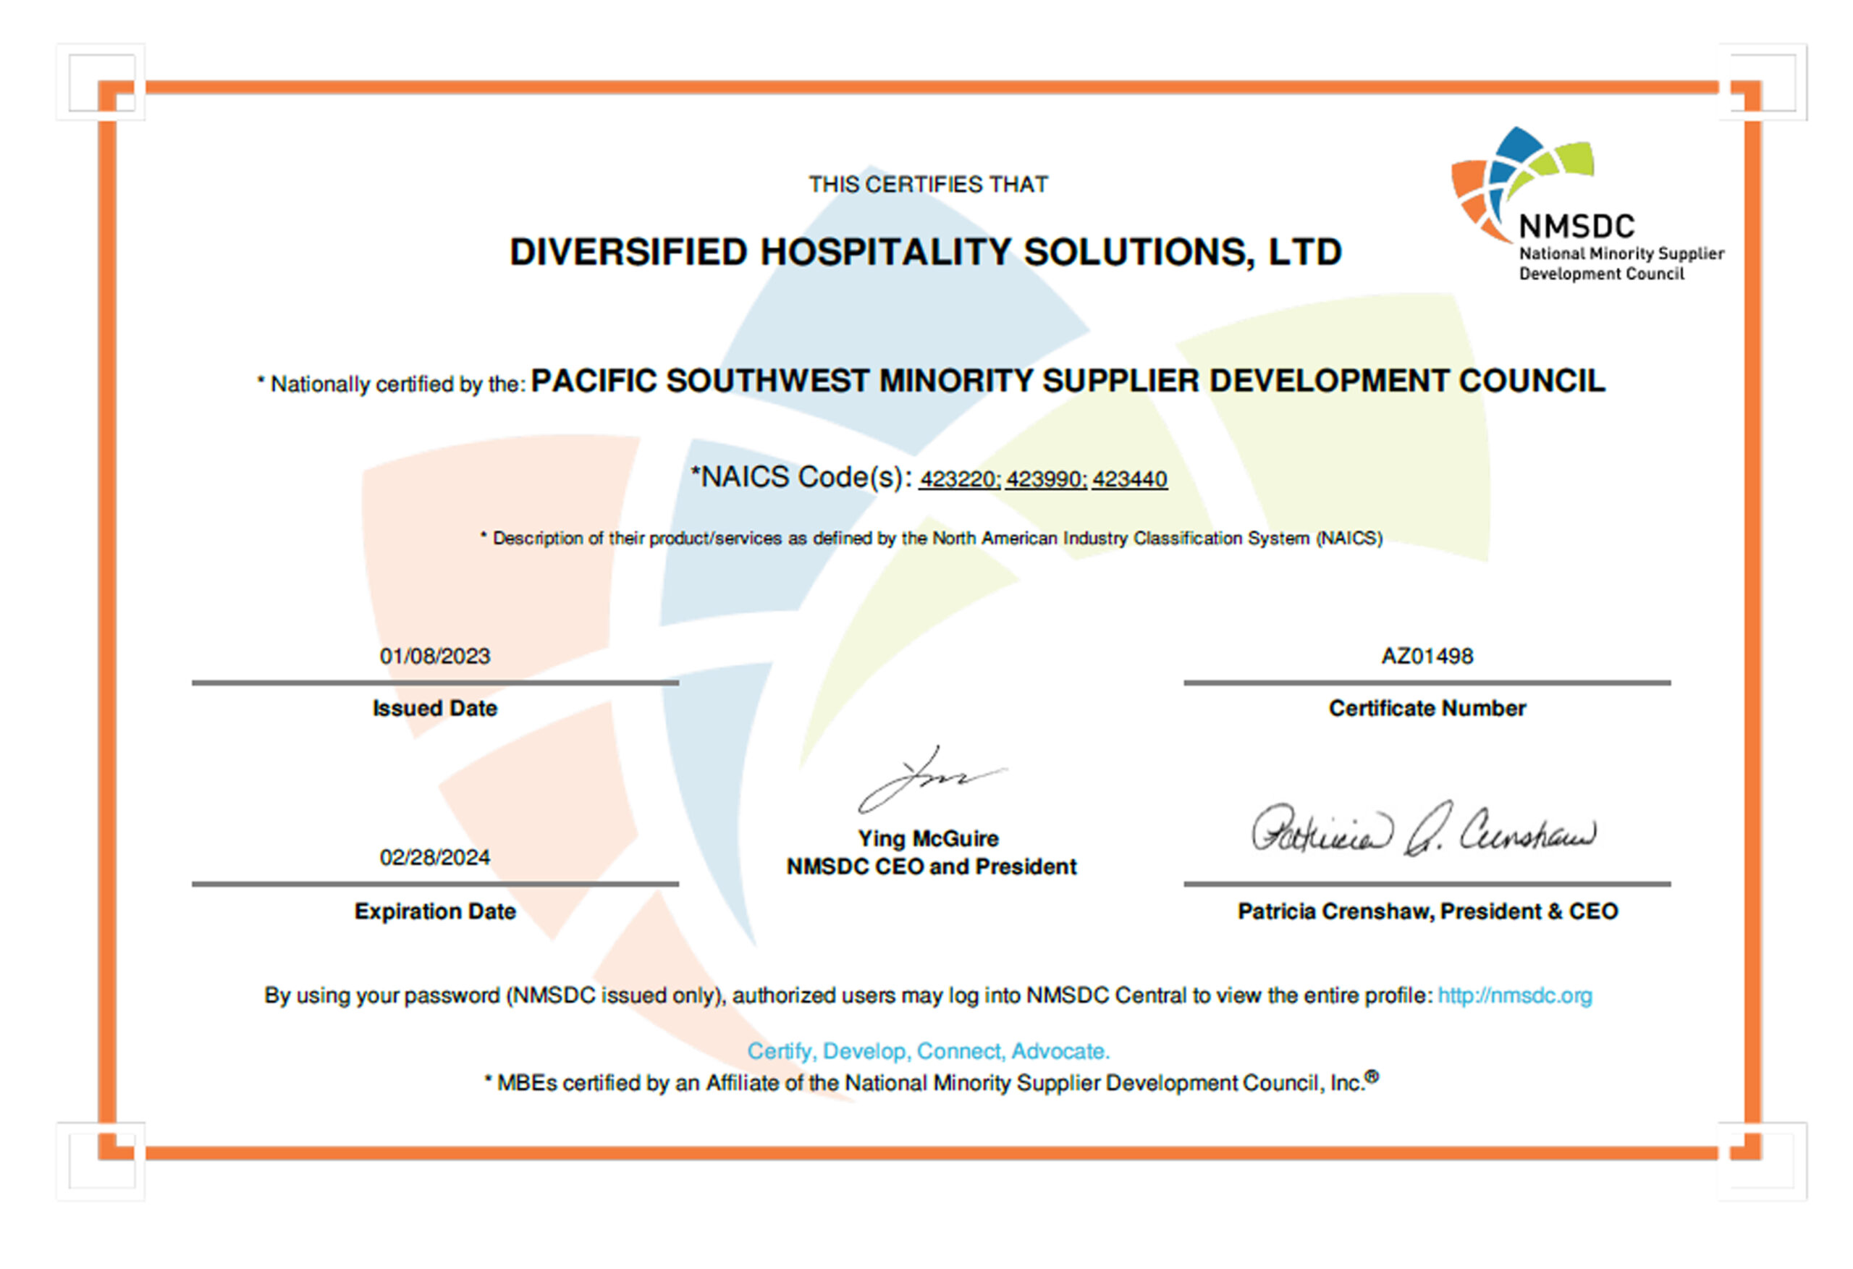Click the NAICS description footnote line
This screenshot has width=1853, height=1269.
[931, 539]
